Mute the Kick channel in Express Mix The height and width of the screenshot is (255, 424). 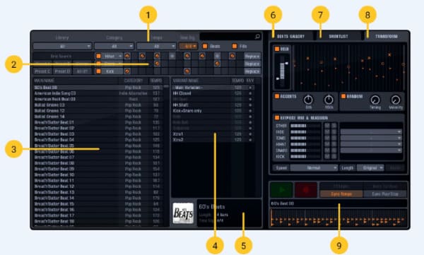point(327,156)
